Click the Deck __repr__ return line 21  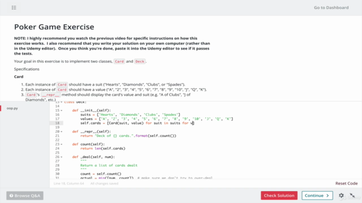point(128,136)
